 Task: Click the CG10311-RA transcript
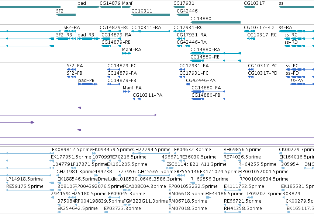pyautogui.click(x=151, y=31)
